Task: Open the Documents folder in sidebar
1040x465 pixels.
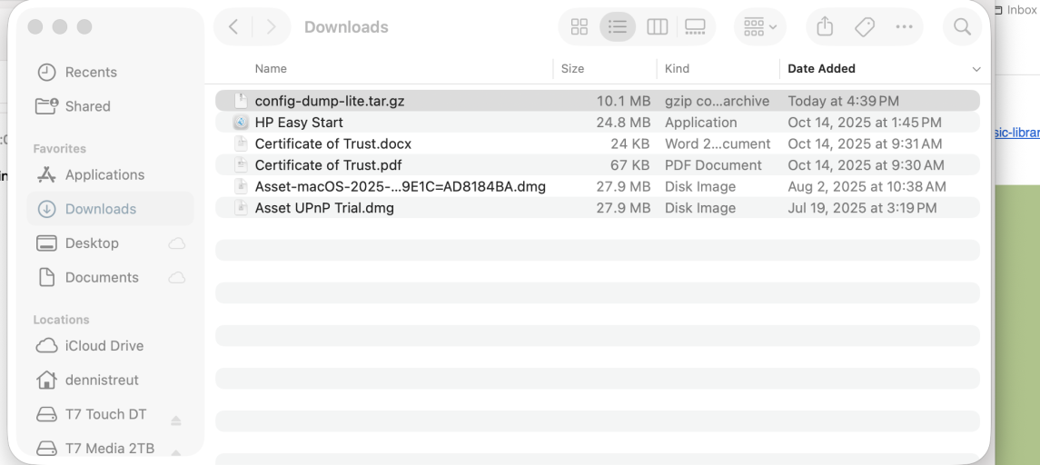Action: (x=102, y=278)
